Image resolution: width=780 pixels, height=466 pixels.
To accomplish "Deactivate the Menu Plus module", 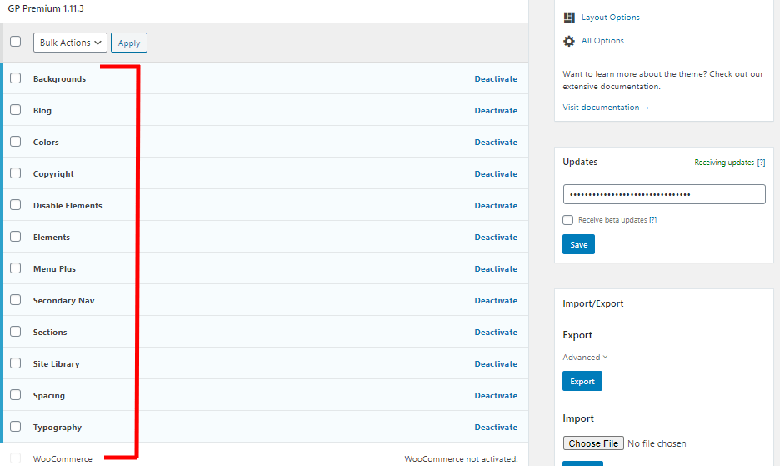I will (496, 268).
